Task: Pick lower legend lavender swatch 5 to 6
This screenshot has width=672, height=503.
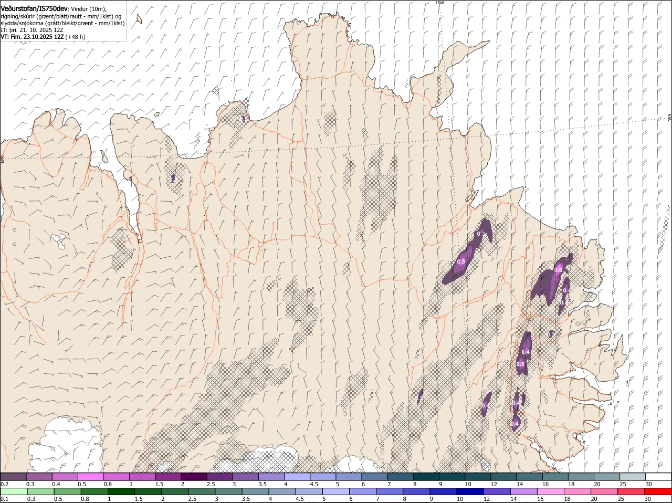Action: [335, 491]
